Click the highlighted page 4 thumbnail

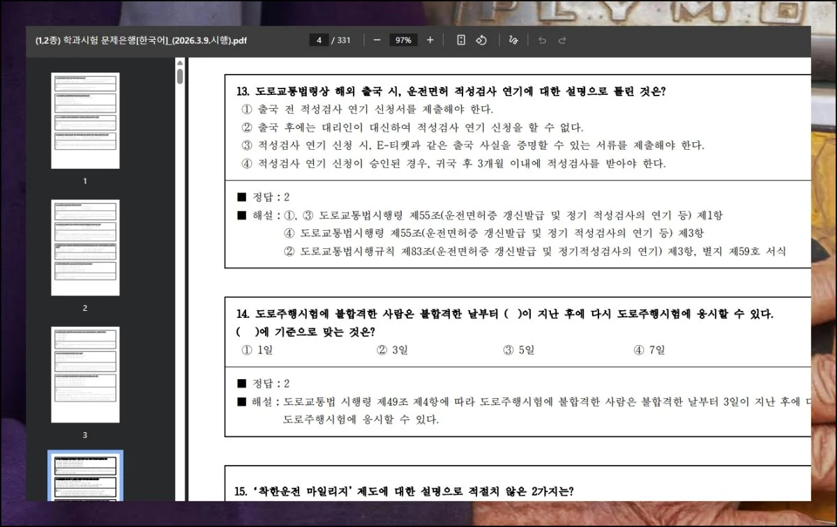click(x=85, y=476)
